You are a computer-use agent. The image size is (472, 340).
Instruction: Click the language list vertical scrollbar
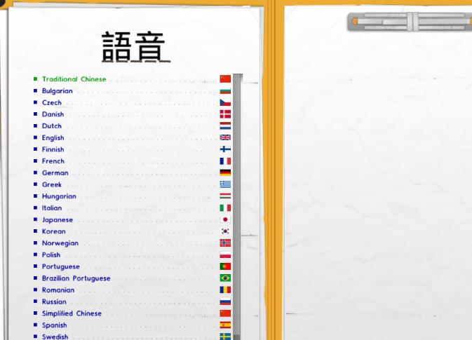point(238,207)
